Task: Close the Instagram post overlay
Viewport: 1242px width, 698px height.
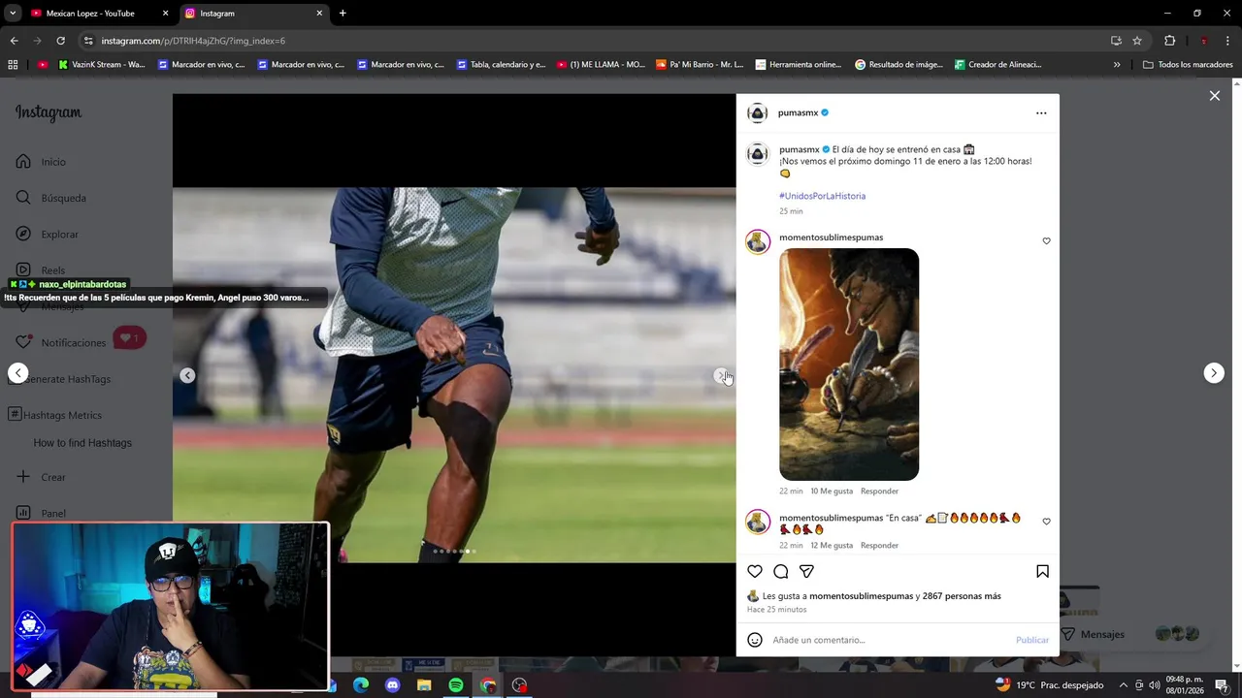Action: coord(1214,96)
